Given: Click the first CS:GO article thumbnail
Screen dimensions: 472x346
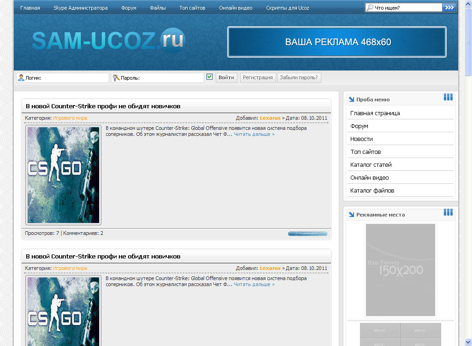Looking at the screenshot, I should pyautogui.click(x=63, y=175).
